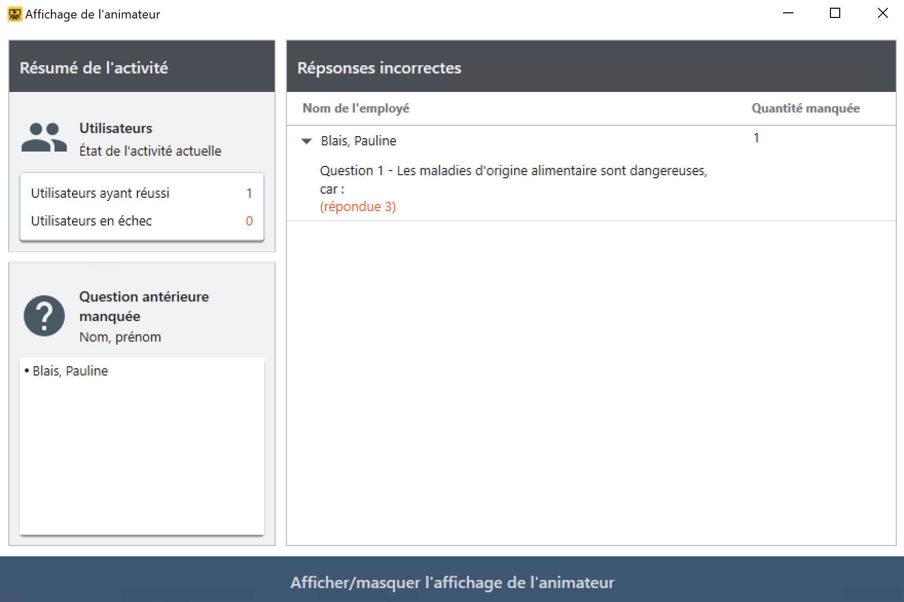Toggle Afficher/masquer l'affichage de l'animateur
The width and height of the screenshot is (904, 602).
coord(452,582)
